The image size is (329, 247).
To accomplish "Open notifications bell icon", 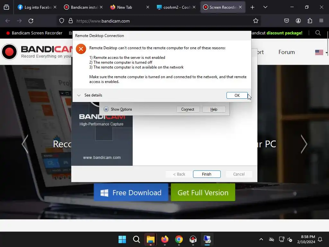I will 320,239.
